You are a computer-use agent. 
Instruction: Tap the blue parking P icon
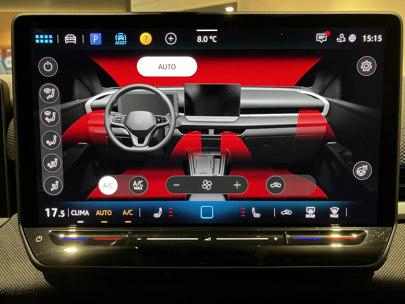click(x=96, y=39)
